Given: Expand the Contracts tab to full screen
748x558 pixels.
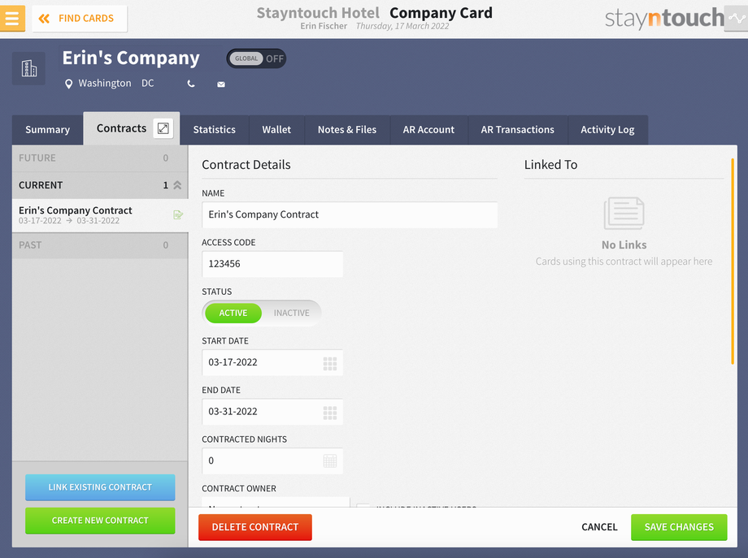Looking at the screenshot, I should coord(163,128).
